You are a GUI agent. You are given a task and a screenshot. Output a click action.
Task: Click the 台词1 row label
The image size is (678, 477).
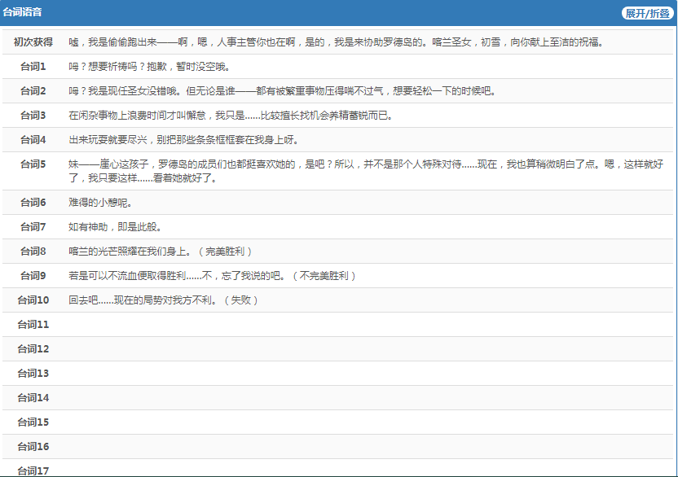pos(33,66)
